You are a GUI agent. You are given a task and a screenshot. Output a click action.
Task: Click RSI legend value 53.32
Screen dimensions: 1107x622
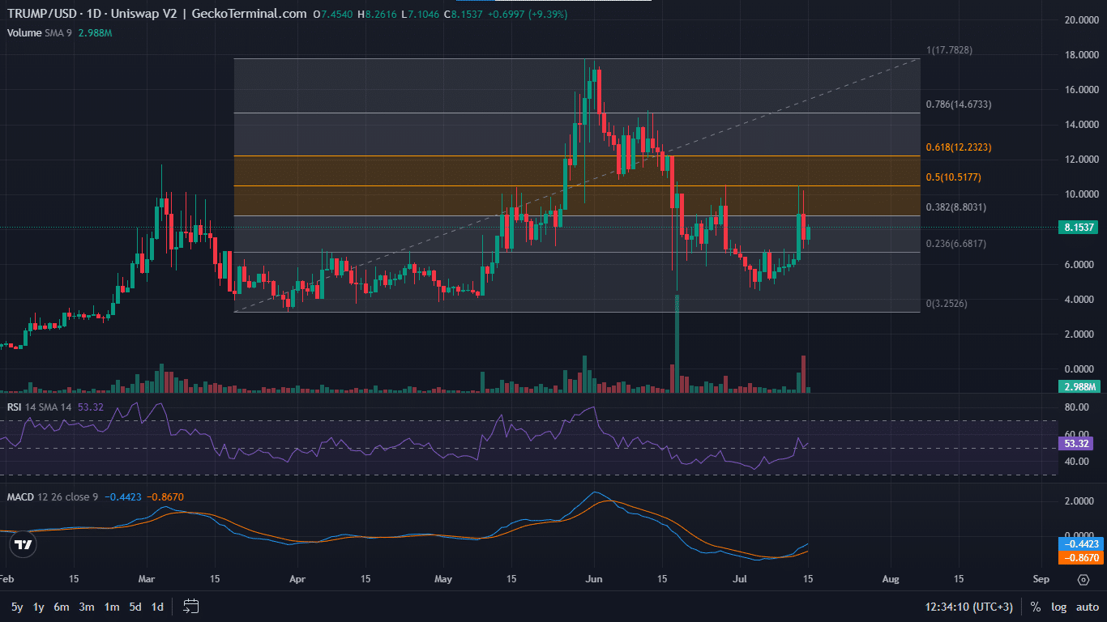(91, 407)
